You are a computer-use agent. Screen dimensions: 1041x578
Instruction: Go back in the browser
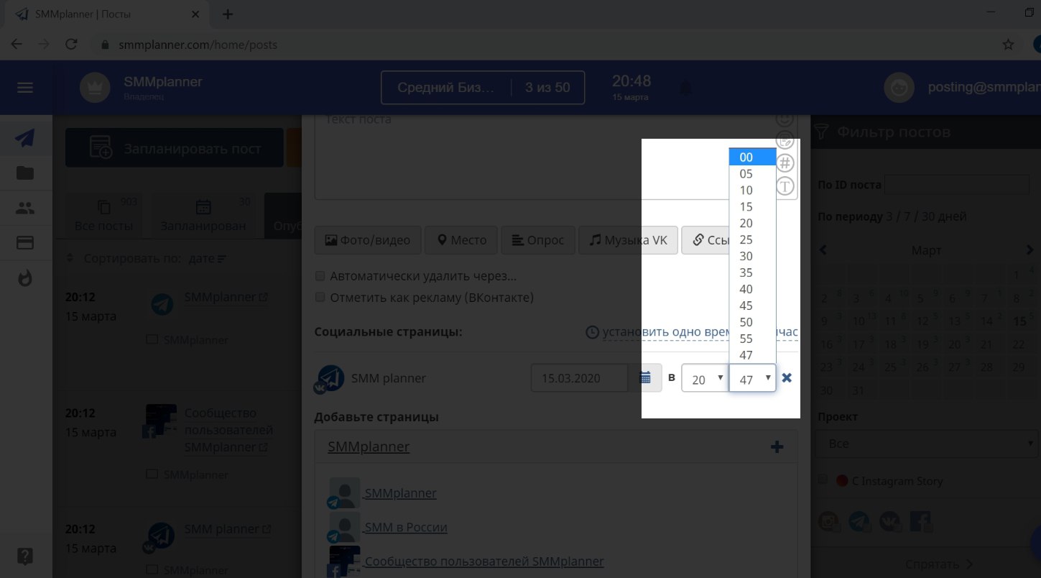tap(17, 45)
